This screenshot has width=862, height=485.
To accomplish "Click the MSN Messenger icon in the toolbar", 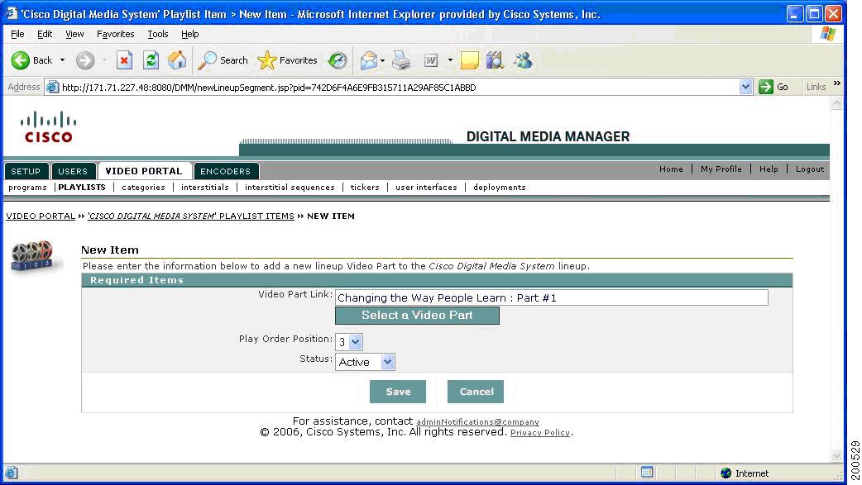I will tap(523, 60).
